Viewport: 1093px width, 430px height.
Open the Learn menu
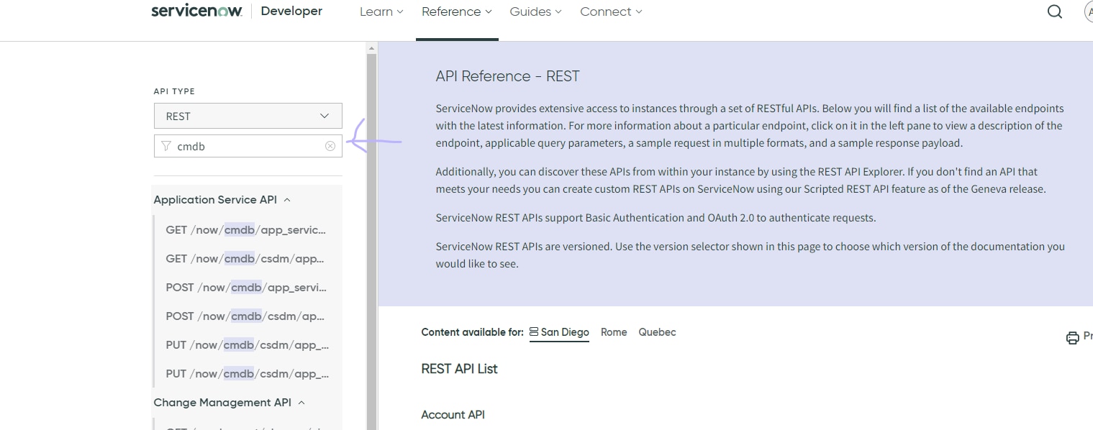pos(381,12)
